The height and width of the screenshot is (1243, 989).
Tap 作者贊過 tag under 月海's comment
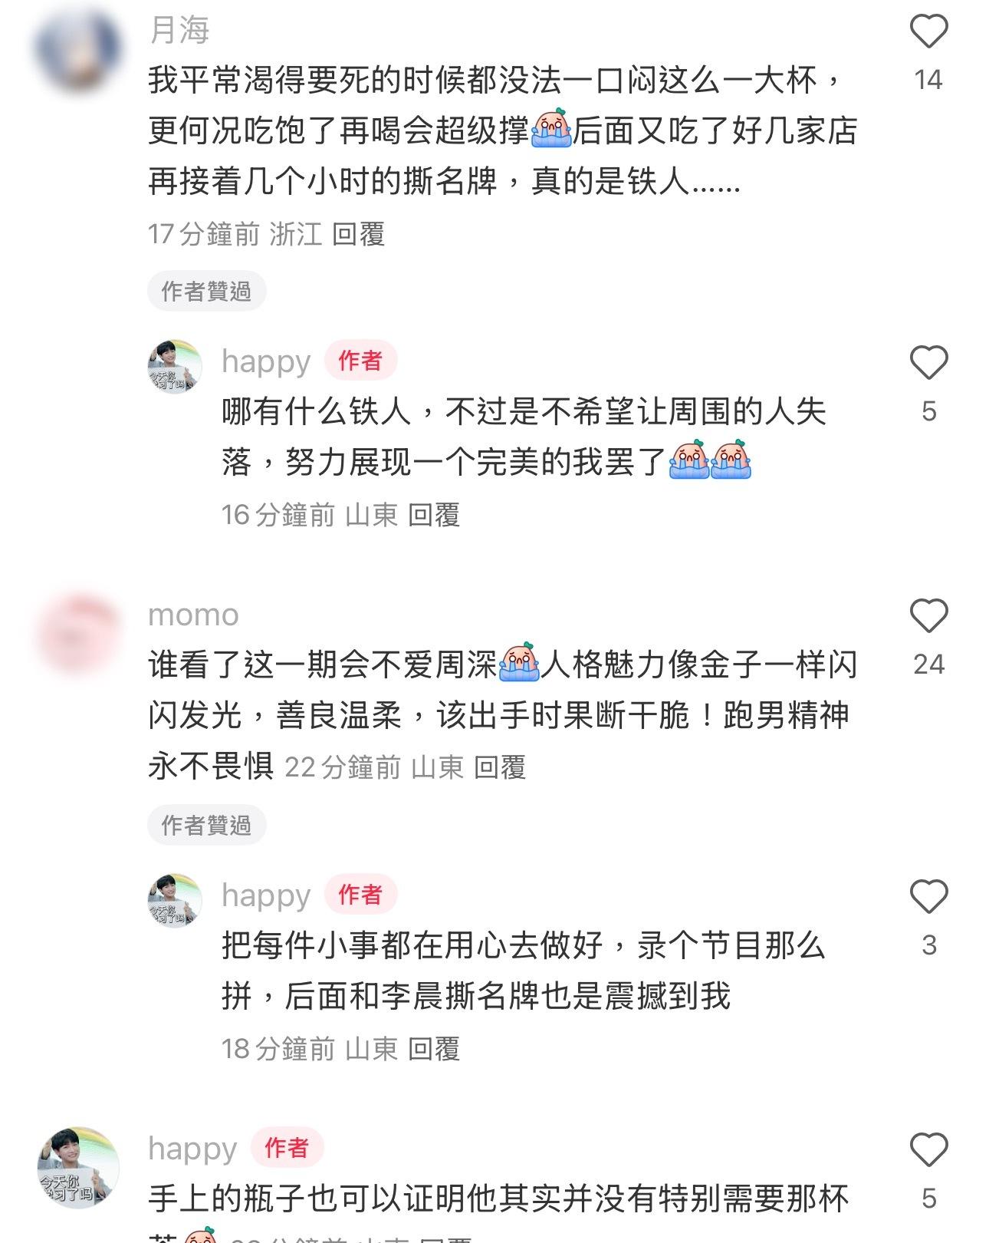[x=206, y=291]
